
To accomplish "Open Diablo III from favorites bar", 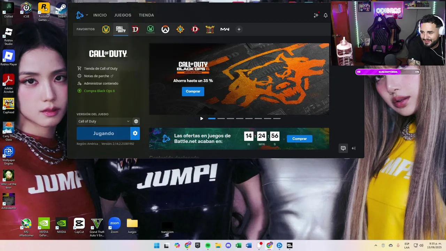I will (x=195, y=30).
